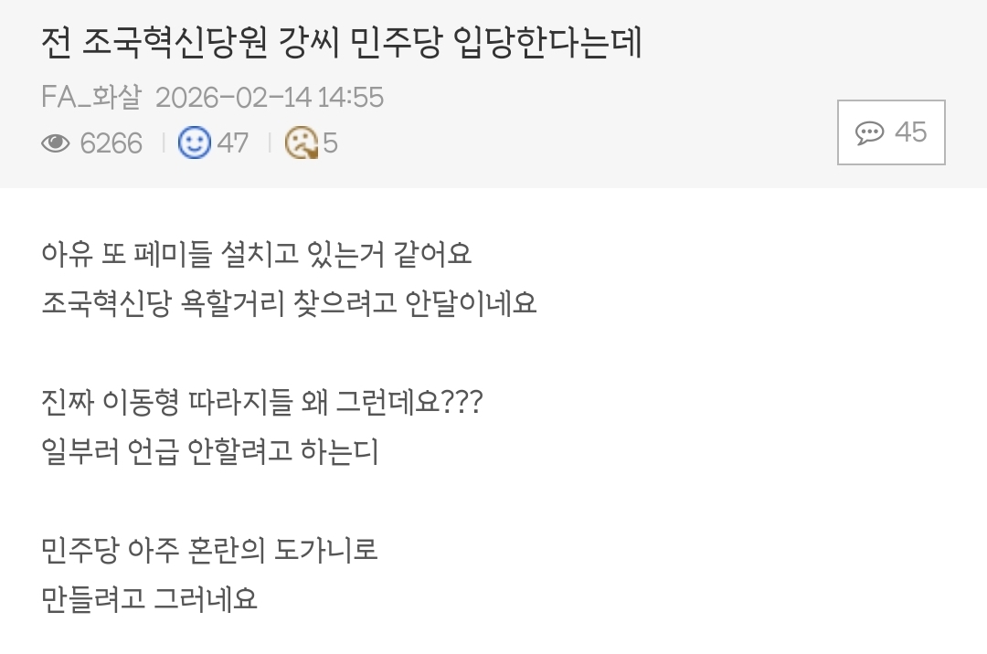Click the line starting with 일부러 언급
Image resolution: width=987 pixels, height=654 pixels.
[x=210, y=450]
